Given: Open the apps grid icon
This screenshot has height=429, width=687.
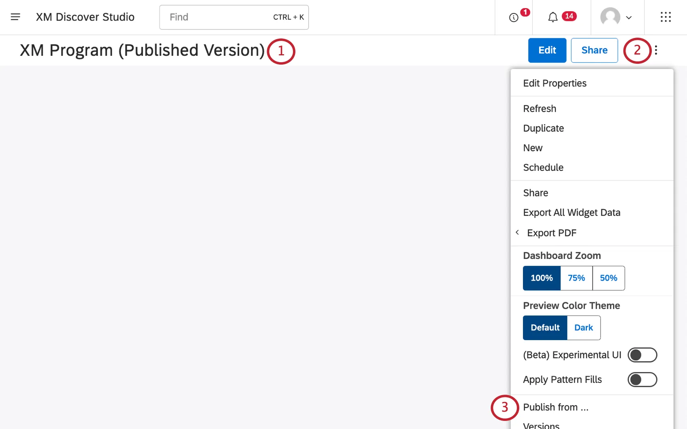Looking at the screenshot, I should [665, 17].
